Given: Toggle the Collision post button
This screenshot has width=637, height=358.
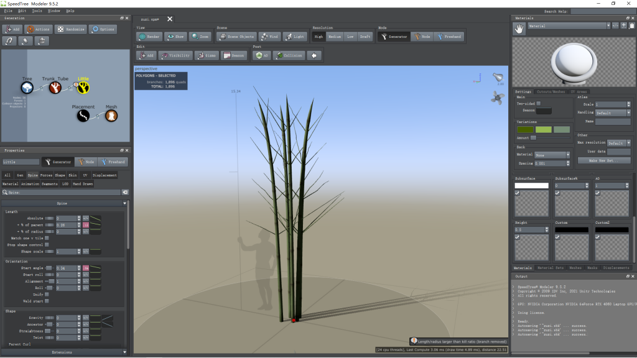Looking at the screenshot, I should point(289,55).
